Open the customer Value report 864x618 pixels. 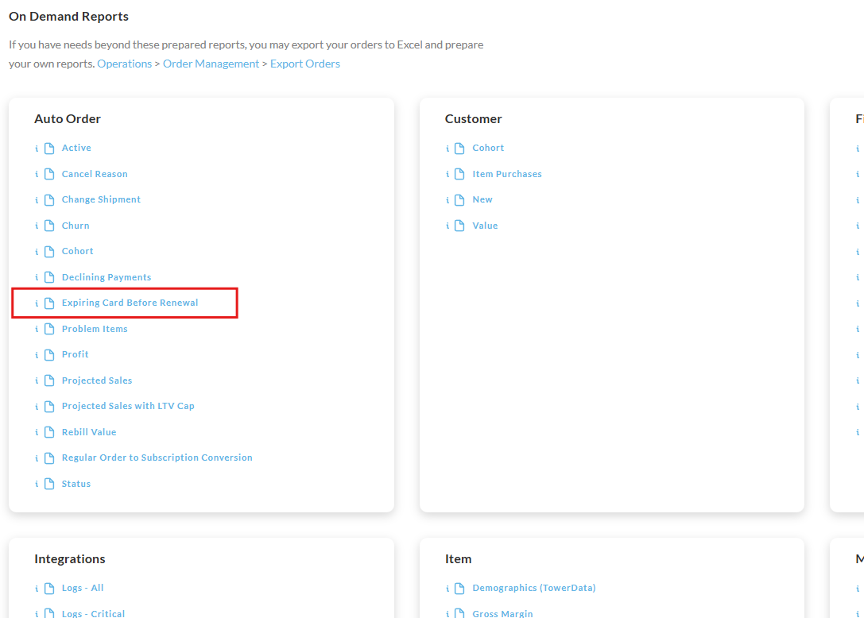(x=485, y=226)
